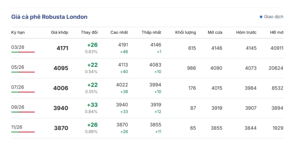Click the Thấp nhất column header
This screenshot has width=301, height=148.
[x=151, y=32]
